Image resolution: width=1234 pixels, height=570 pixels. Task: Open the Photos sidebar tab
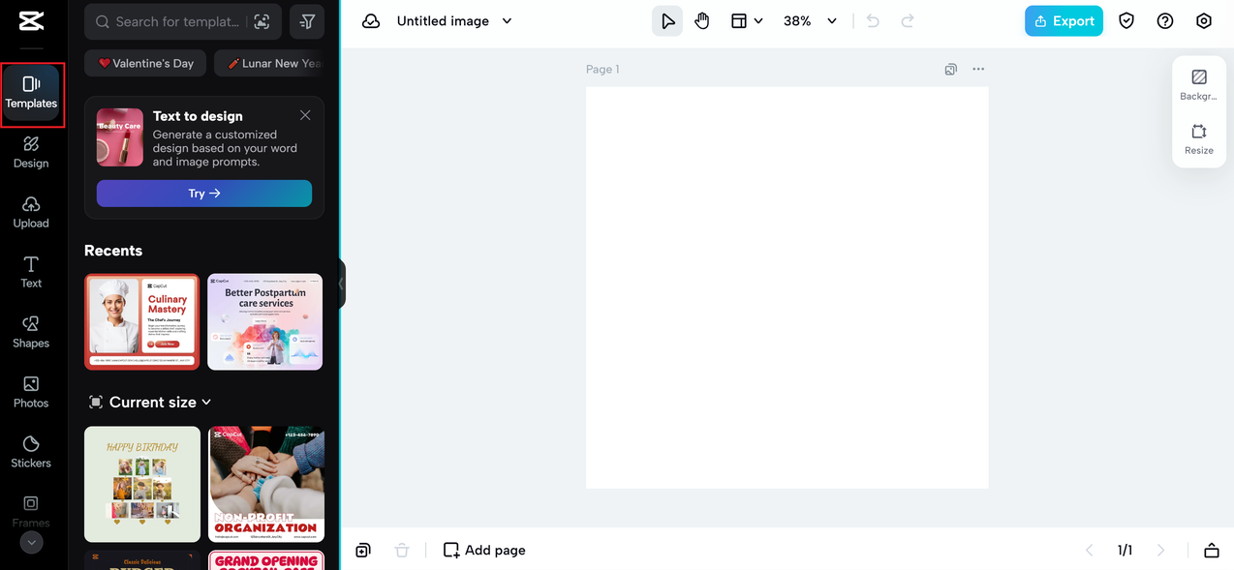point(31,393)
